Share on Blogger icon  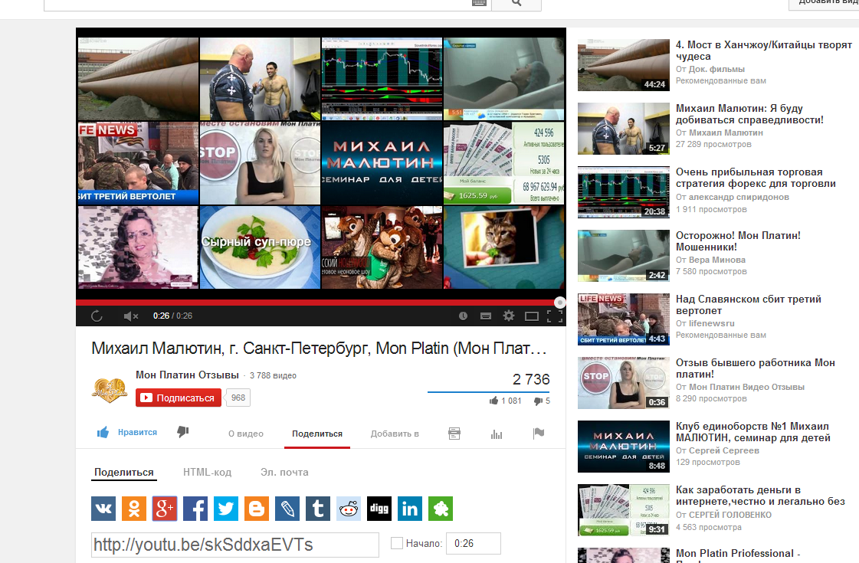[257, 509]
